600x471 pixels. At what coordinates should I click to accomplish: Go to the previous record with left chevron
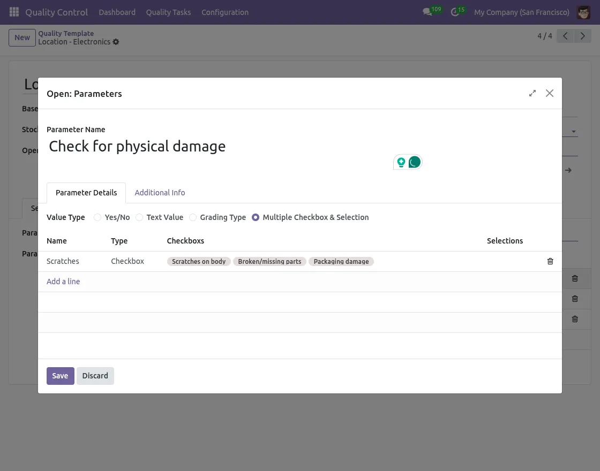coord(565,36)
